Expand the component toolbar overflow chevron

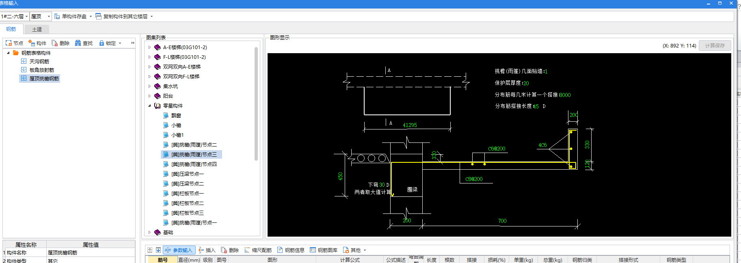coord(133,43)
